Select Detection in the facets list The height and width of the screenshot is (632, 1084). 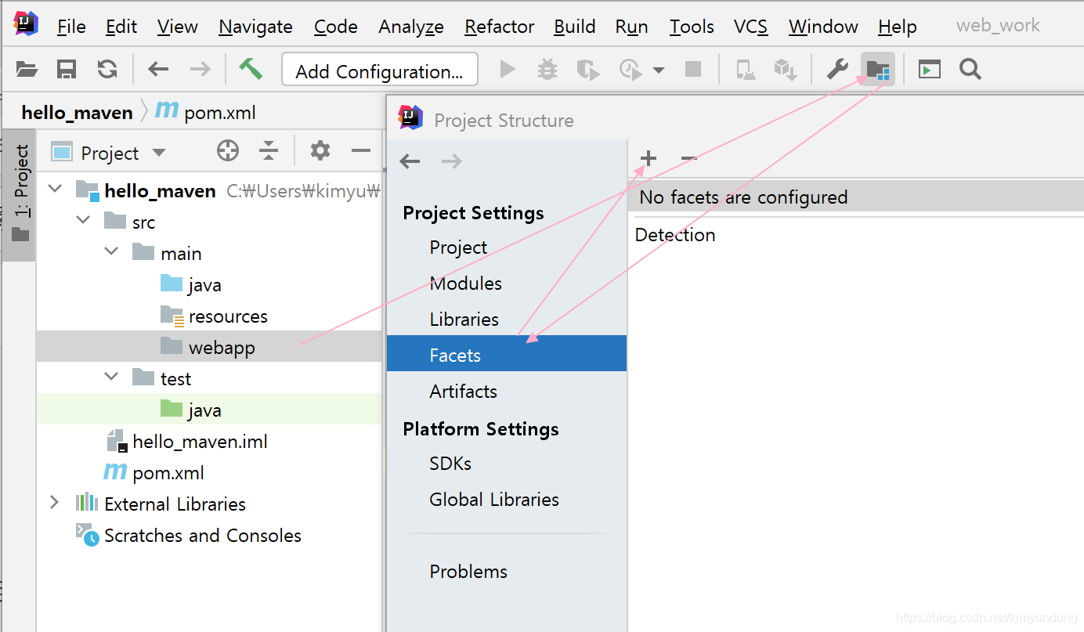point(675,235)
